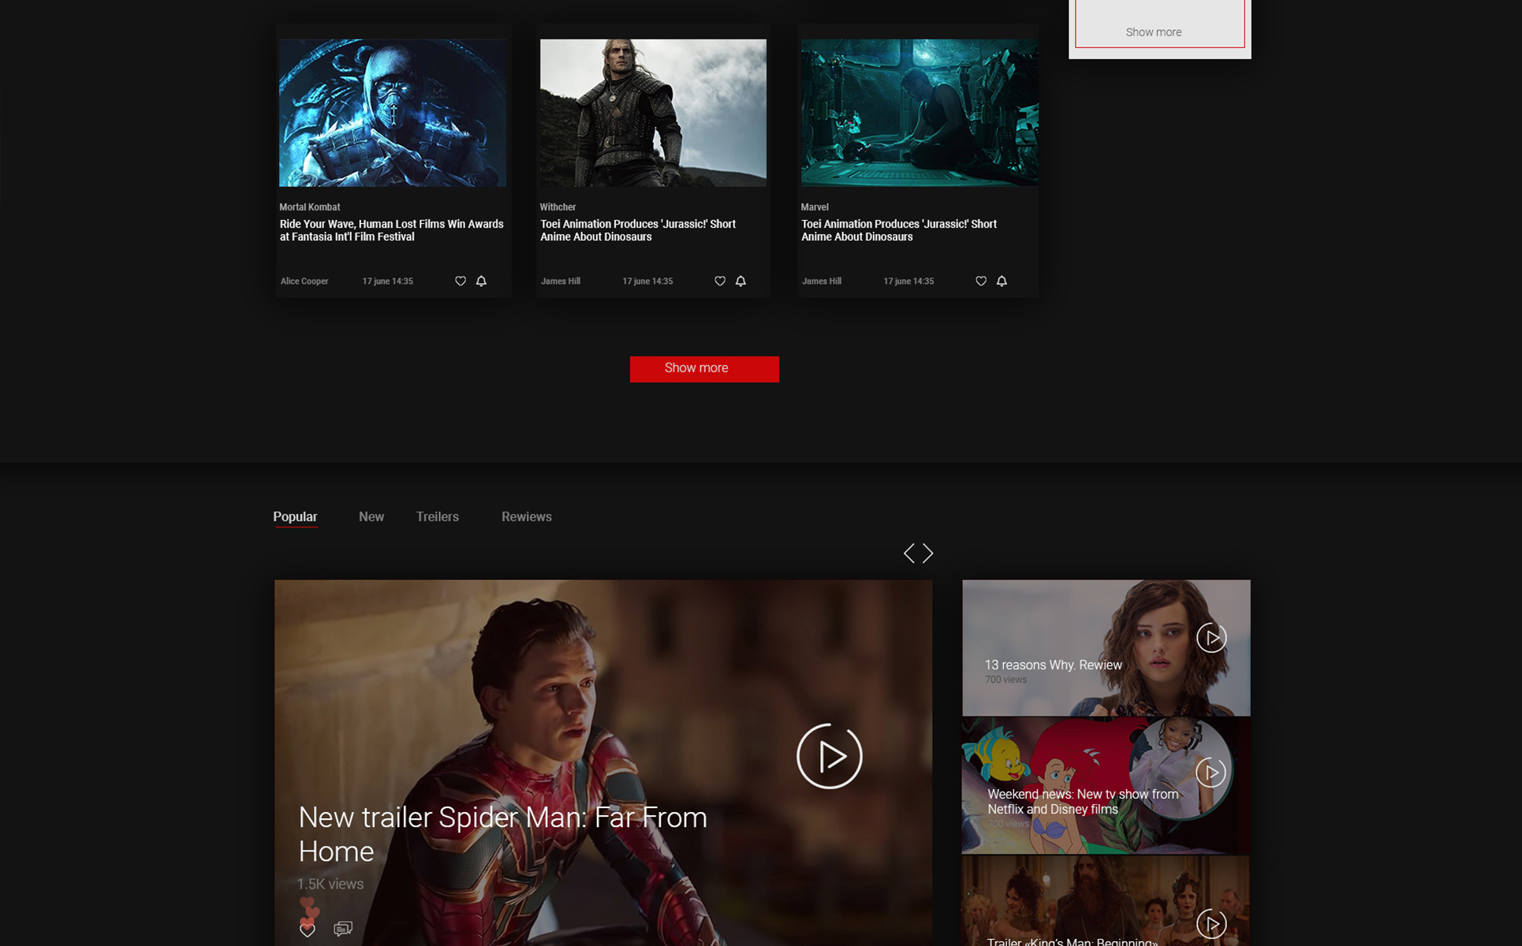The image size is (1522, 946).
Task: Click the Marvel category label
Action: [x=815, y=207]
